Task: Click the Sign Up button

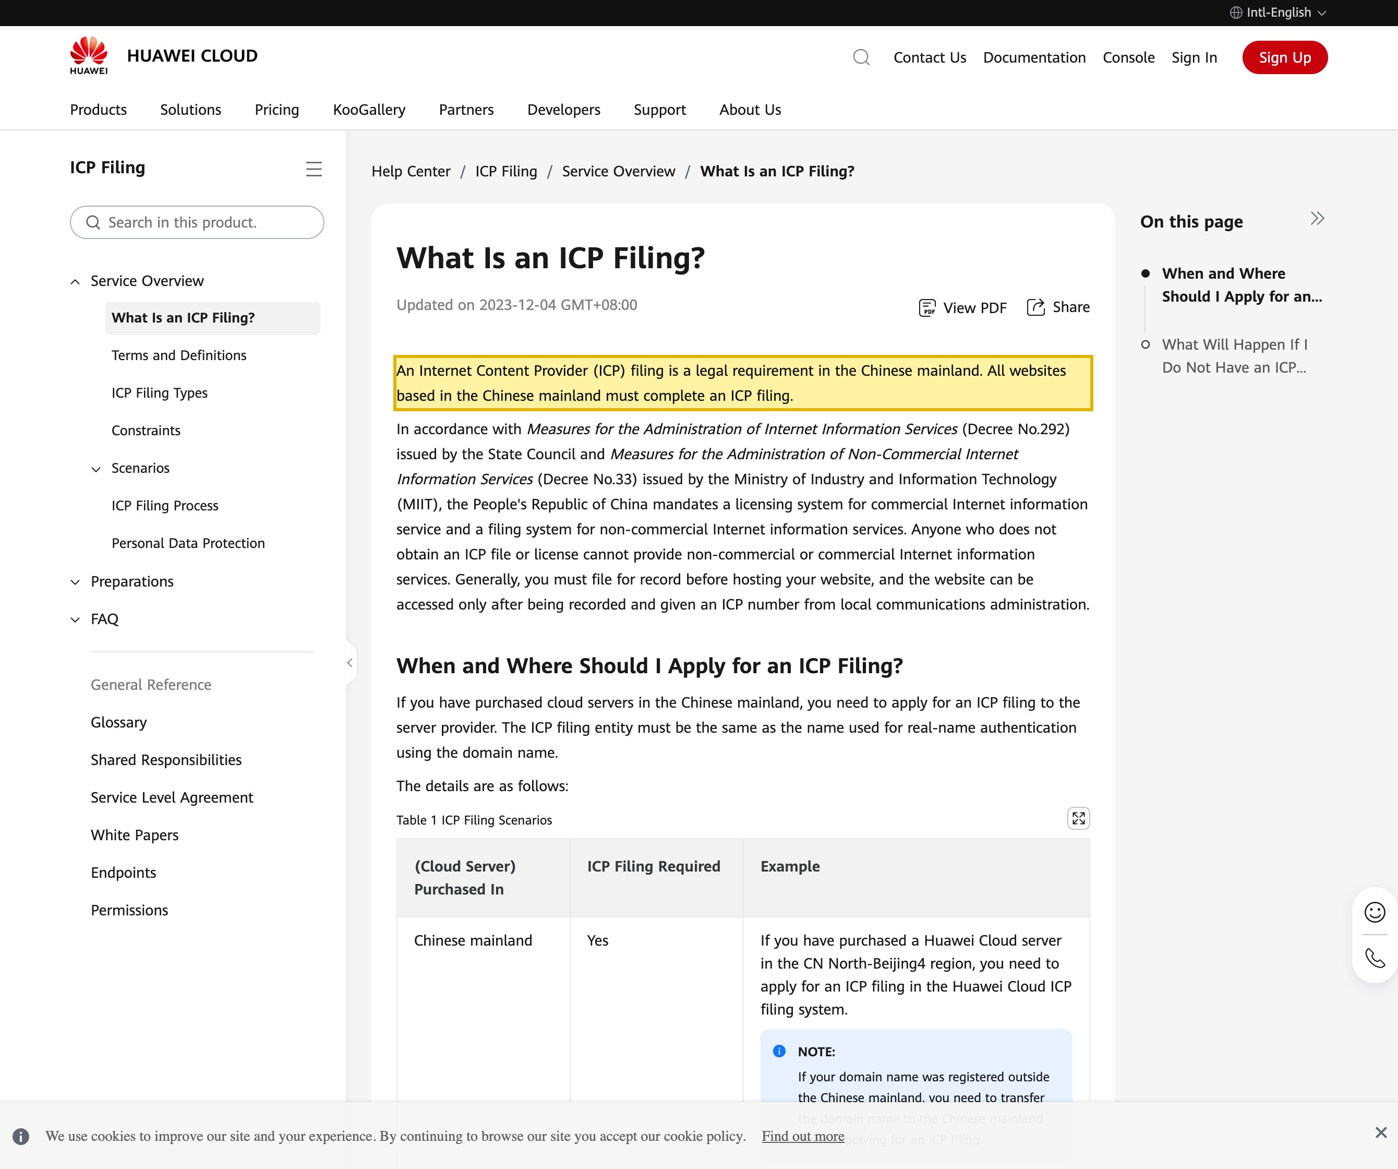Action: click(x=1285, y=57)
